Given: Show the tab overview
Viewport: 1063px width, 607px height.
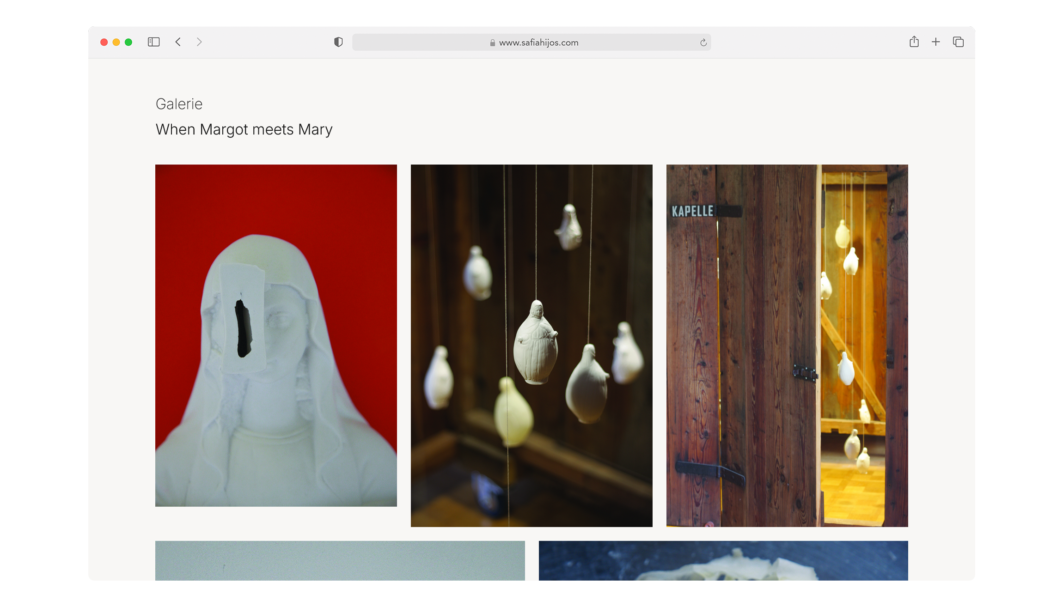Looking at the screenshot, I should click(x=958, y=42).
